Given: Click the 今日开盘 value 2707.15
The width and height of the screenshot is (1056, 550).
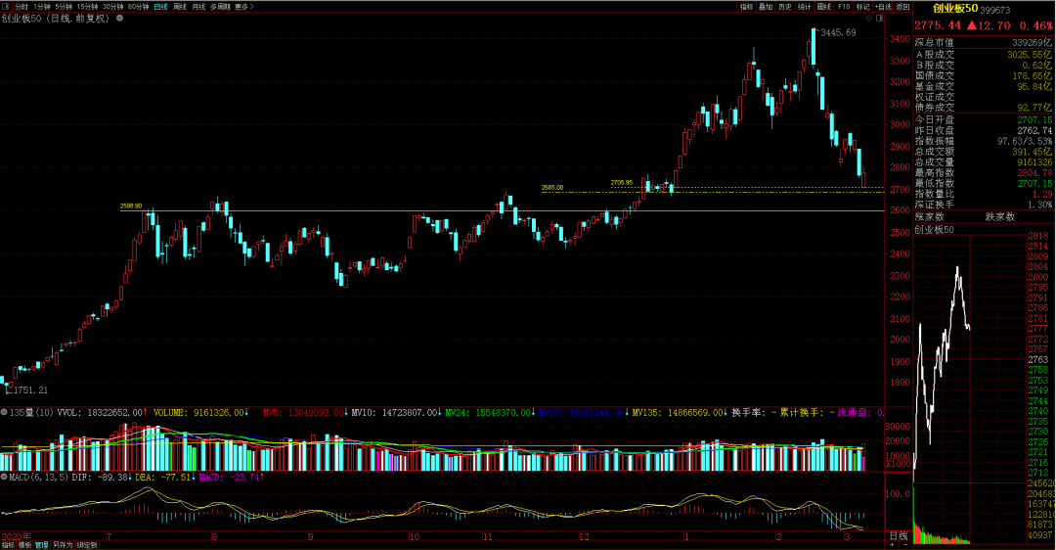Looking at the screenshot, I should (1034, 120).
